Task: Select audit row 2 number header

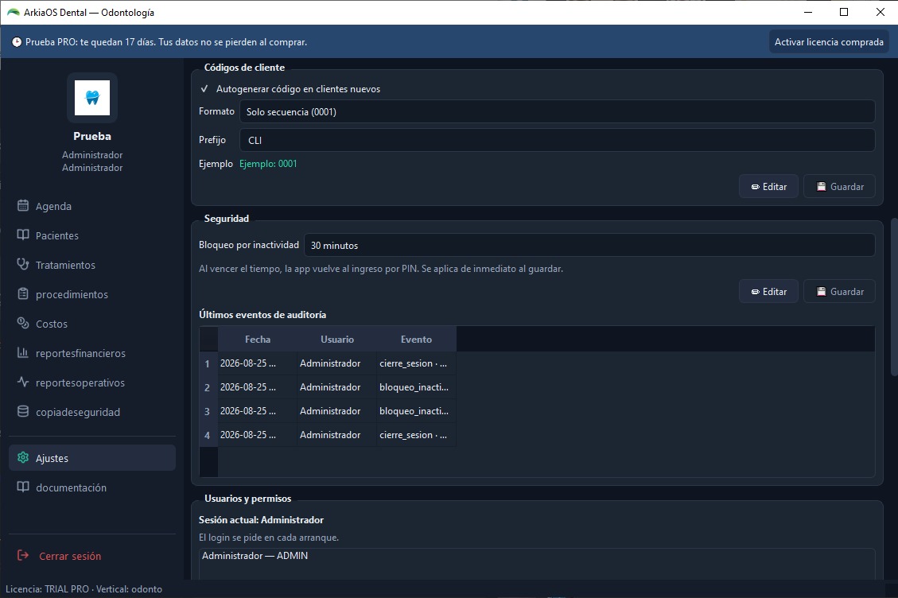Action: (x=208, y=387)
